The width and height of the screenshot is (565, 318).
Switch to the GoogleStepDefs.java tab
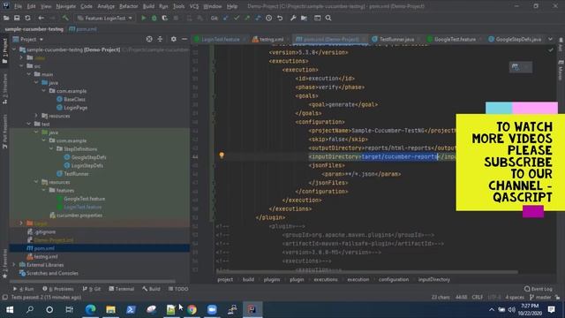(518, 39)
